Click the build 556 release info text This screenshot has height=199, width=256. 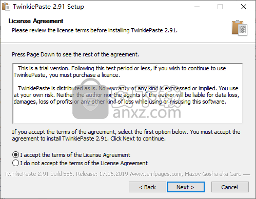pos(123,174)
